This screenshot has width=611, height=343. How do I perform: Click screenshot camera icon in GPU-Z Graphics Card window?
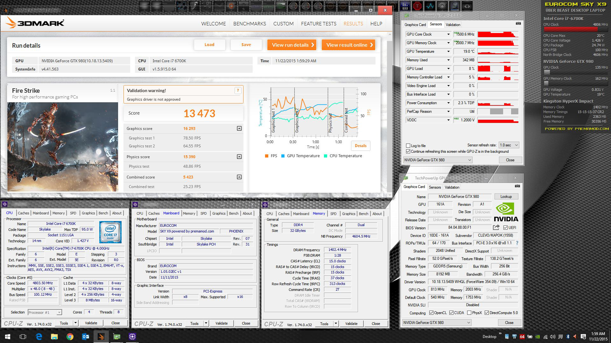click(x=517, y=186)
